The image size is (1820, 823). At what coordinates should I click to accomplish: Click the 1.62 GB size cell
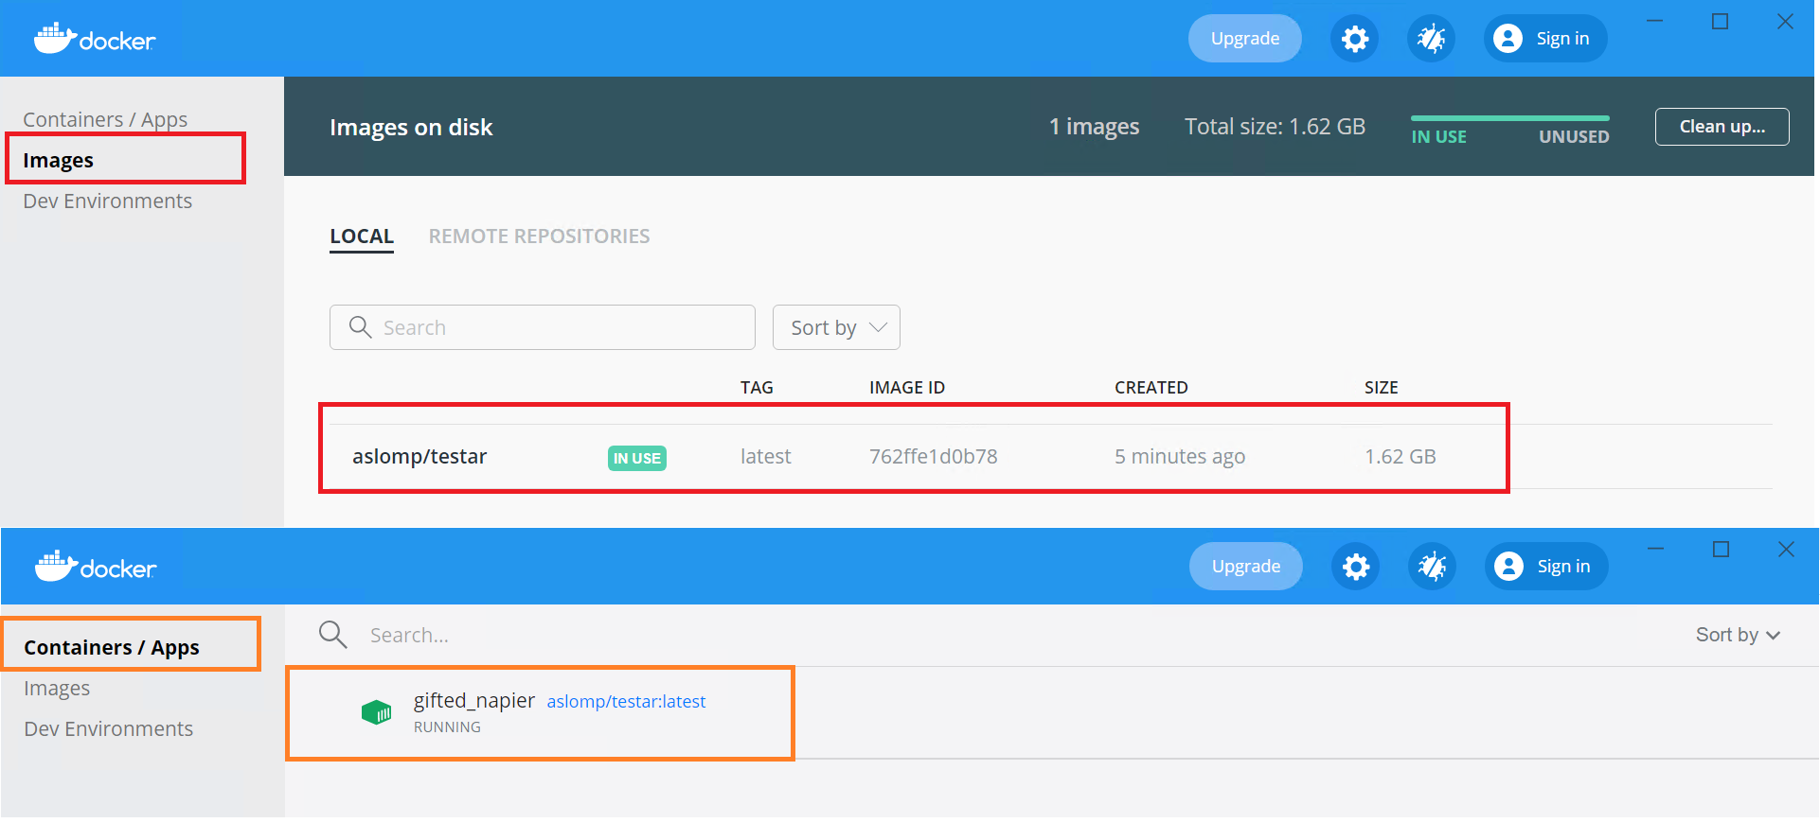point(1400,457)
